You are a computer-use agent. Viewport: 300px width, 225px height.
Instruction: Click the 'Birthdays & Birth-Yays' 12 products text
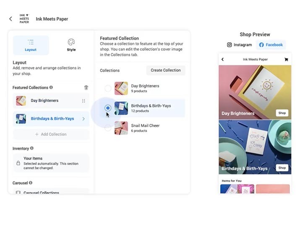[x=140, y=111]
